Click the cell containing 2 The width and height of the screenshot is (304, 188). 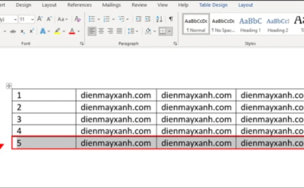[44, 107]
